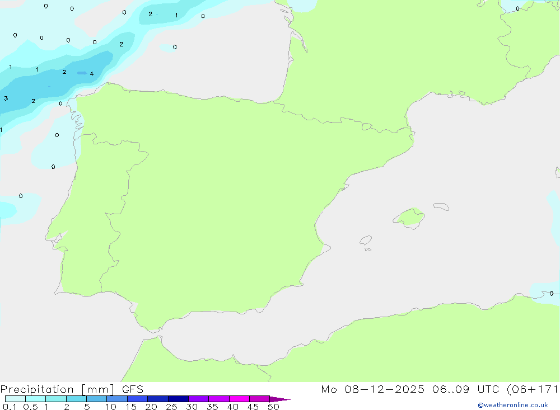Click the legend scale label "10"

coord(111,407)
